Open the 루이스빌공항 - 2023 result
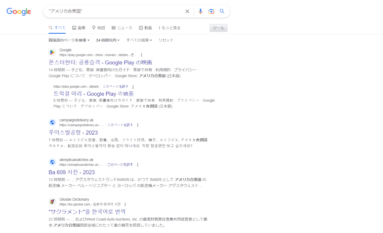This screenshot has width=383, height=233. [x=73, y=133]
